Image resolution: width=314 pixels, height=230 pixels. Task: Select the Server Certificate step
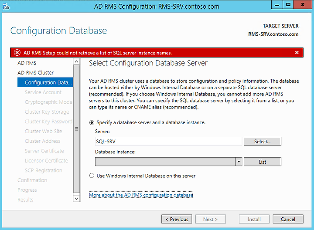click(x=44, y=151)
